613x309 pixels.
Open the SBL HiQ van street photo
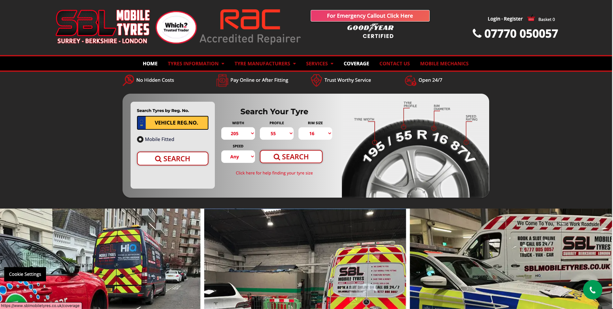100,259
